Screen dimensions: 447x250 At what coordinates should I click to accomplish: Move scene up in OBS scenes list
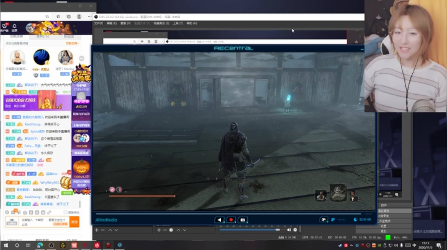click(110, 230)
